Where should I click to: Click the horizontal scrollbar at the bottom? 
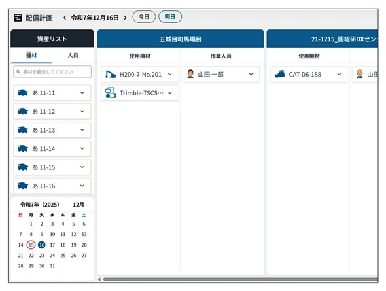click(241, 279)
